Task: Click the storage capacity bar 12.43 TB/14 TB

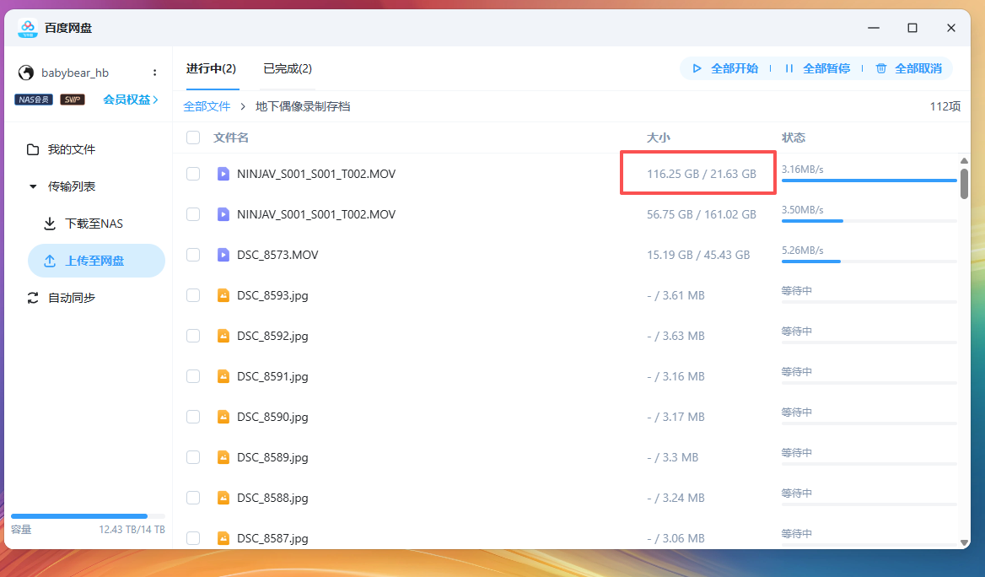Action: (88, 516)
